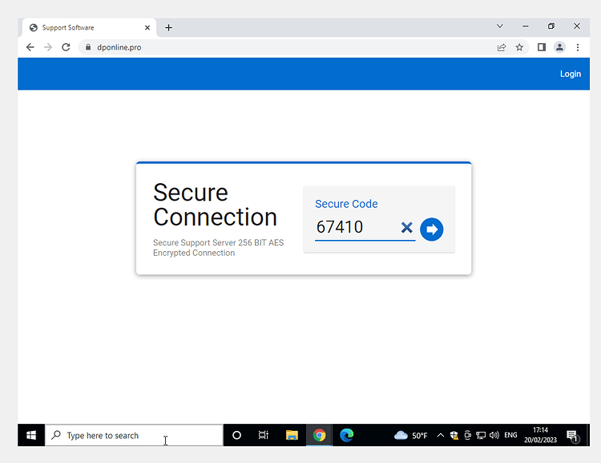The image size is (601, 463).
Task: Open Task View on the taskbar
Action: tap(264, 435)
